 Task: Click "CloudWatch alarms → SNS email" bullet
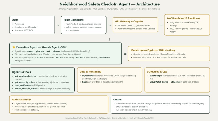click(x=174, y=82)
